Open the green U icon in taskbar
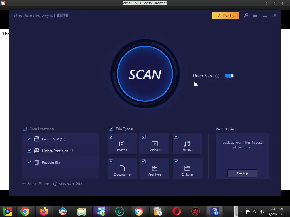 [120, 211]
